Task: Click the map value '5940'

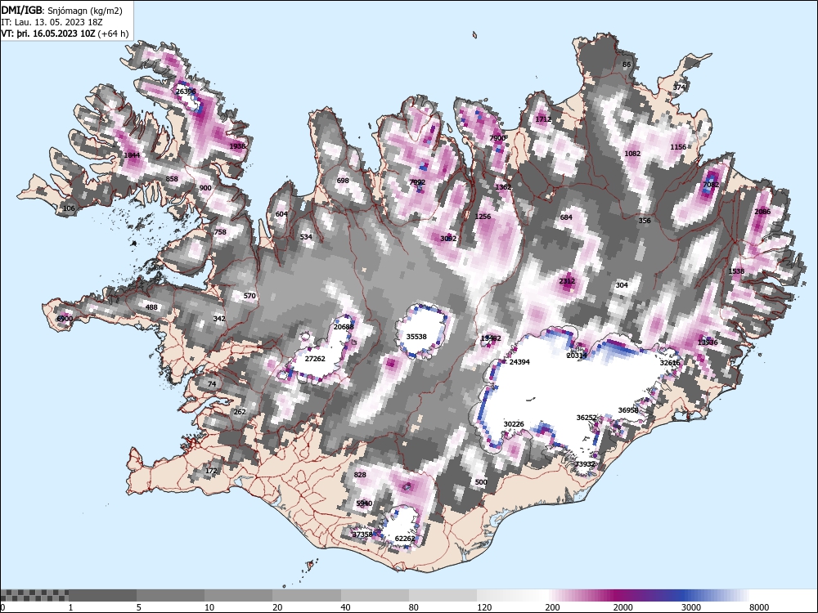Action: [x=364, y=503]
